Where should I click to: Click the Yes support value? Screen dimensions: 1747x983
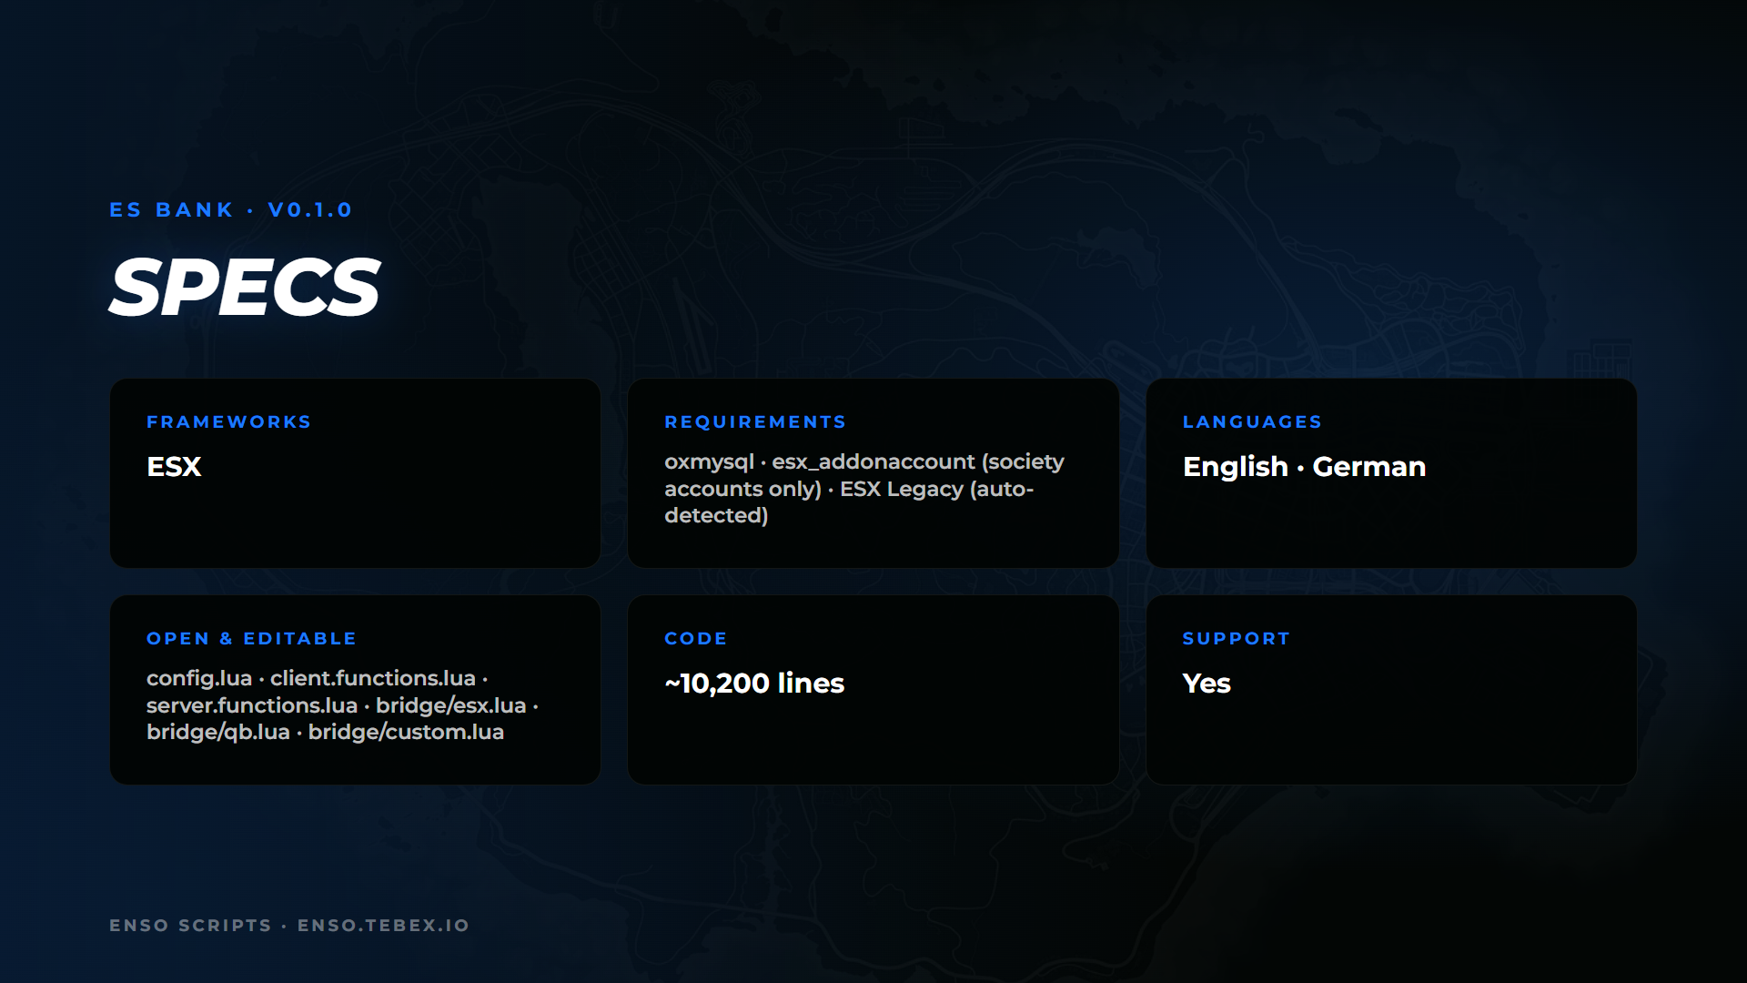point(1207,684)
